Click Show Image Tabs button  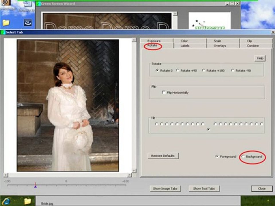point(165,189)
